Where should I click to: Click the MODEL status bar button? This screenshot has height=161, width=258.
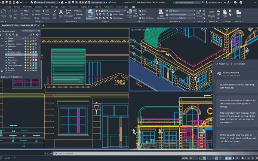(185, 158)
